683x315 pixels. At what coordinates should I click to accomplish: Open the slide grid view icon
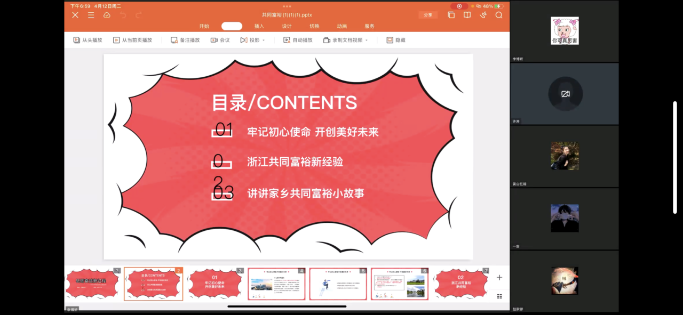tap(499, 296)
